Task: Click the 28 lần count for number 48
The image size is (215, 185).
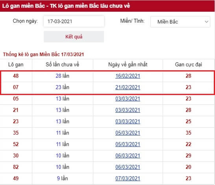Action: (62, 76)
